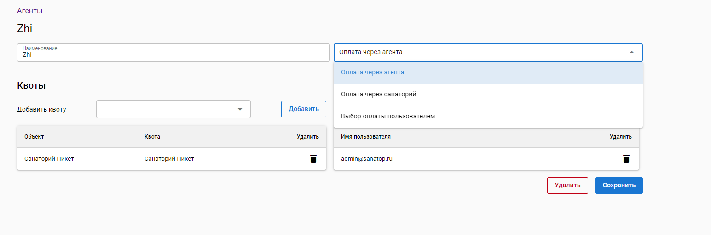Screen dimensions: 711x235
Task: Select Санаторий Пикет cell in Объект column
Action: tap(49, 159)
